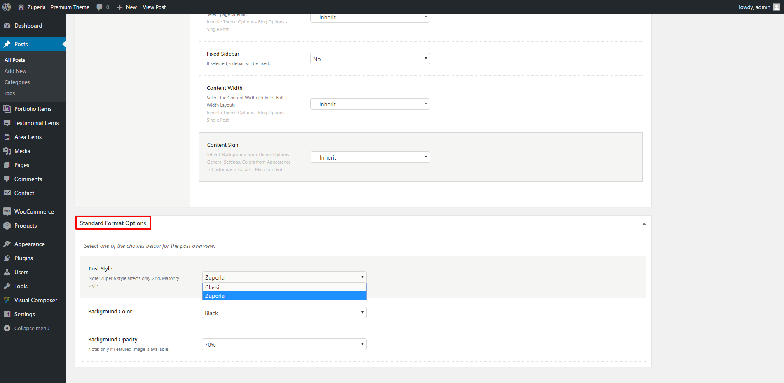Open the Fixed Sidebar dropdown showing No
The image size is (784, 383).
[x=370, y=59]
